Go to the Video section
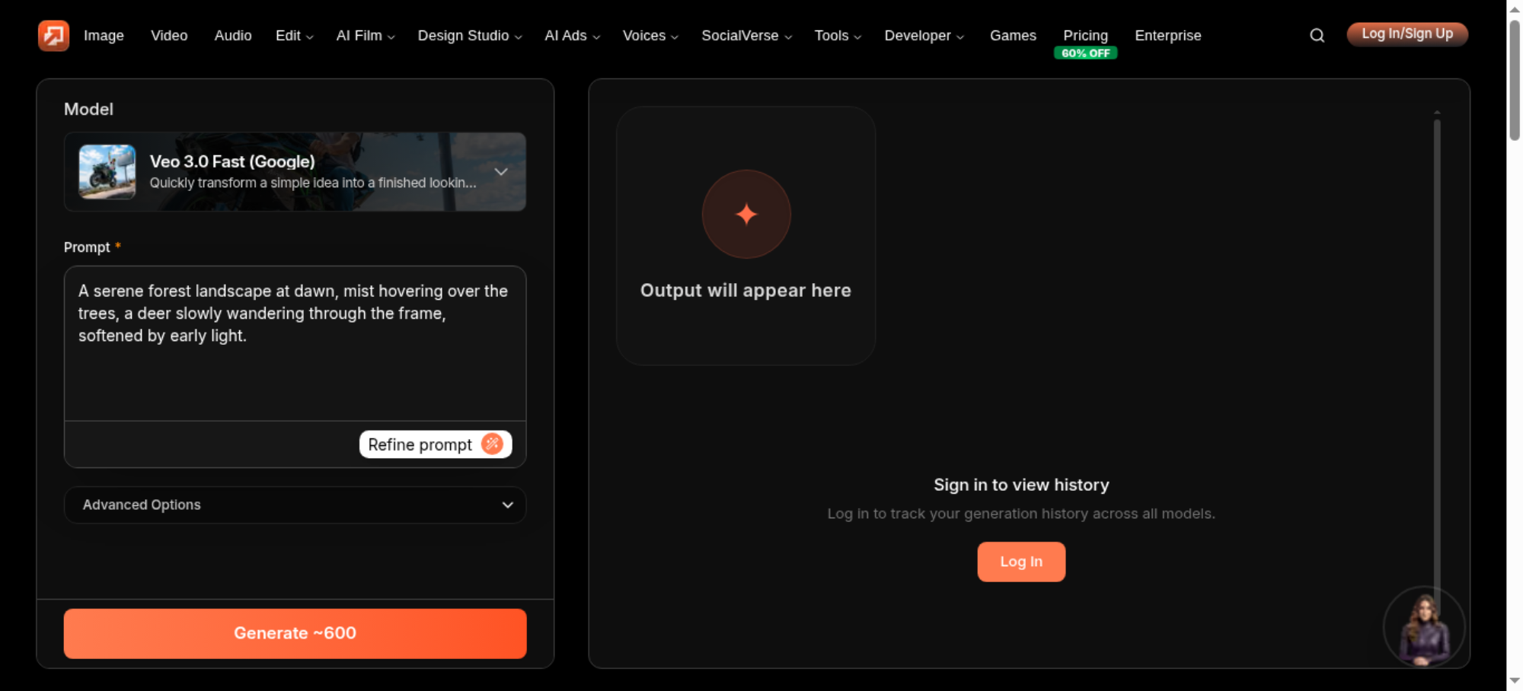1523x691 pixels. pos(169,36)
